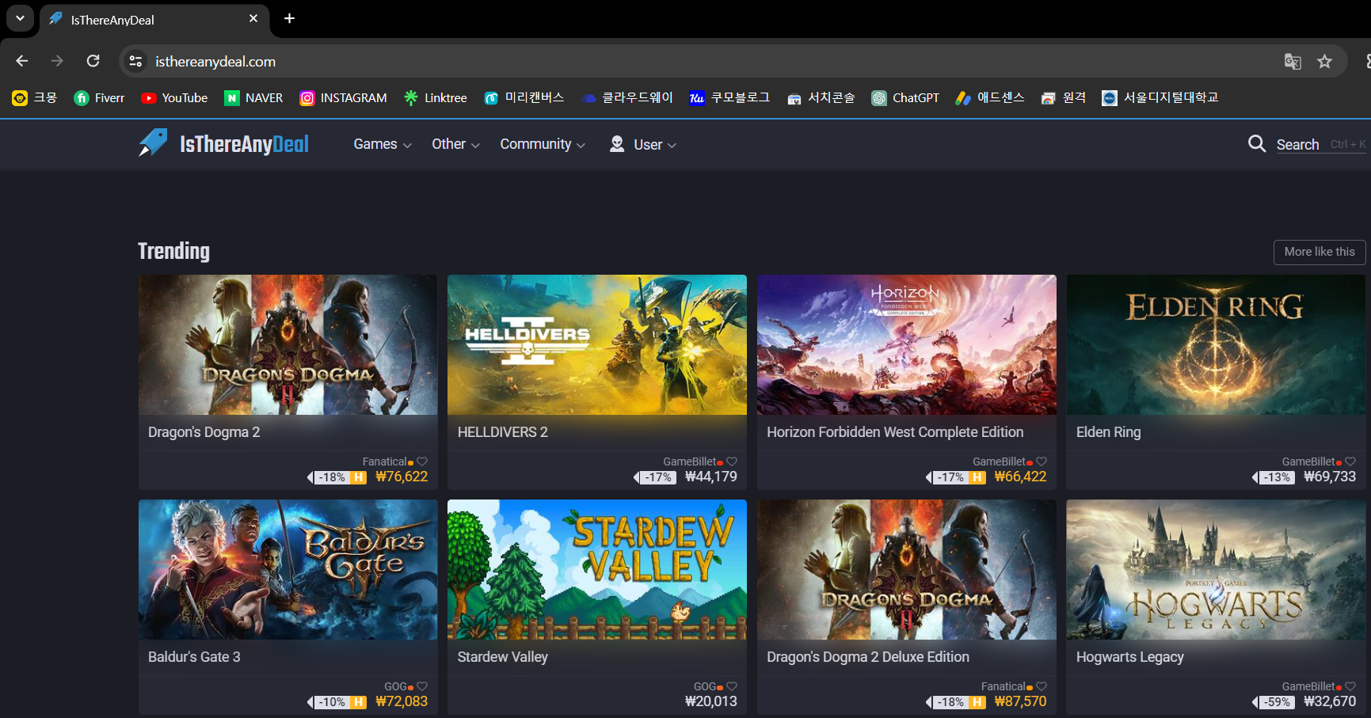Open the Hogwarts Legacy title link
Screen dimensions: 1371x718
[1129, 657]
